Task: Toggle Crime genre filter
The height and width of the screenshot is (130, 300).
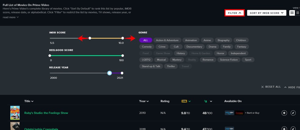Action: point(162,47)
